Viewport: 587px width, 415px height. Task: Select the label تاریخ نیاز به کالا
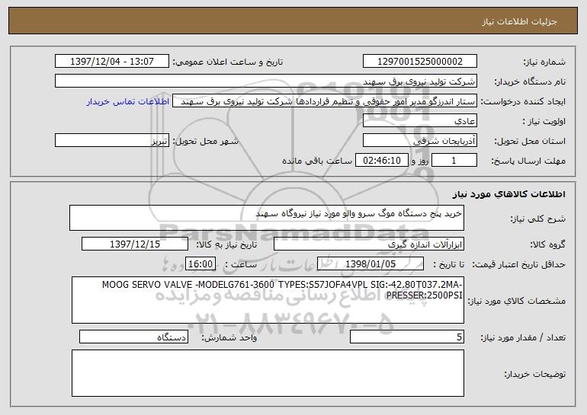(x=226, y=244)
